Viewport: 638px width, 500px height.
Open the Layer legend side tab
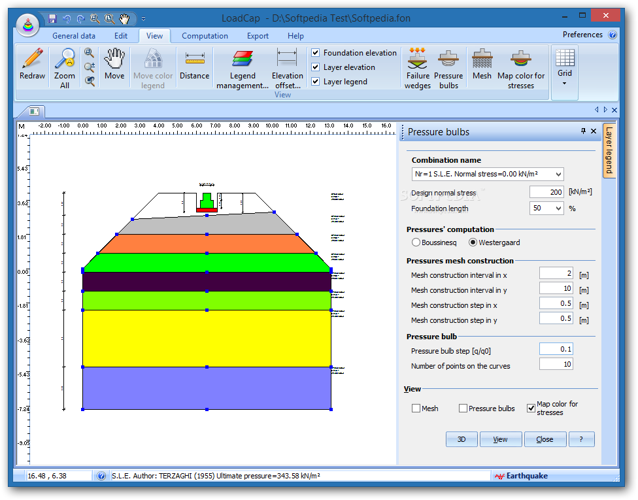(609, 150)
